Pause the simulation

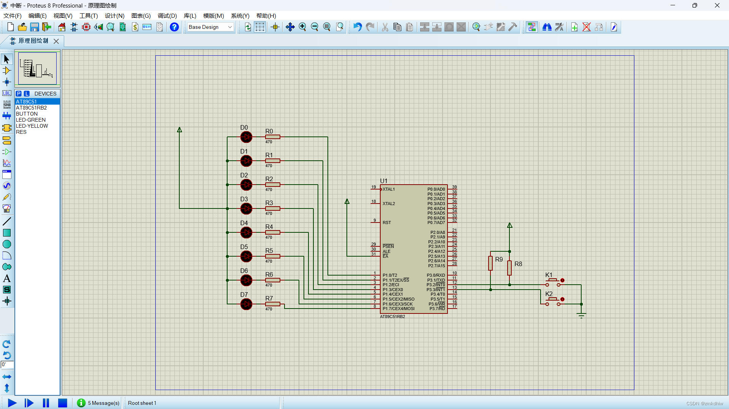tap(46, 403)
